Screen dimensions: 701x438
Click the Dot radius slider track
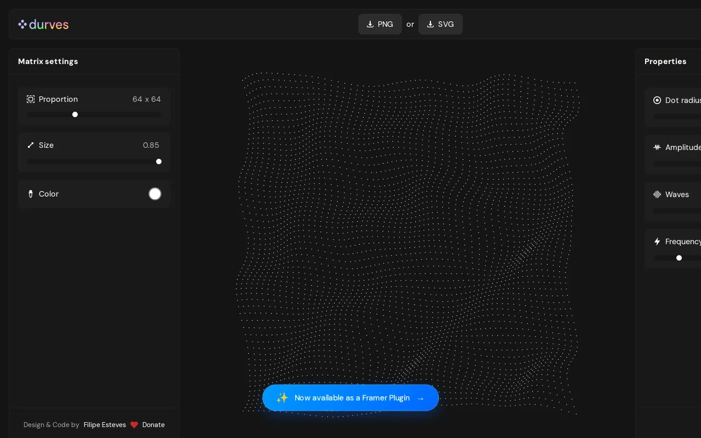click(677, 117)
